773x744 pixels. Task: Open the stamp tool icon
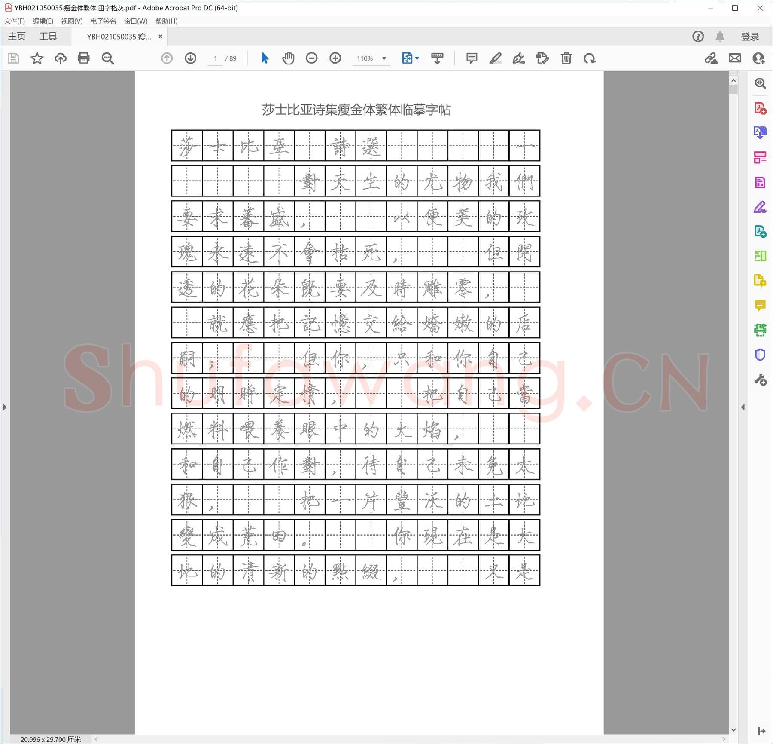coord(542,58)
